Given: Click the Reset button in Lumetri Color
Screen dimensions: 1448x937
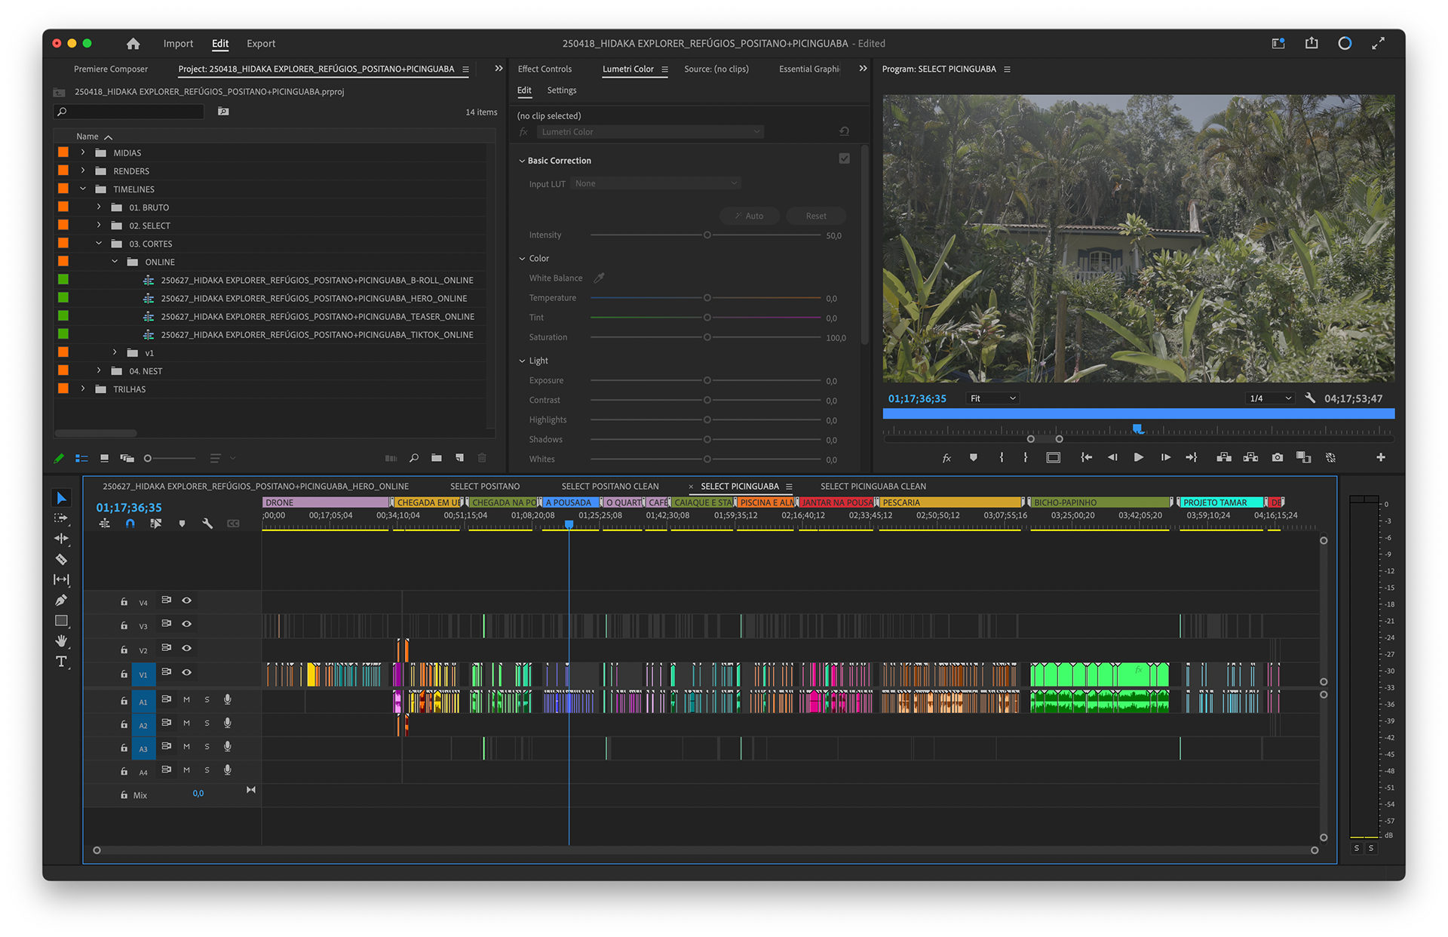Looking at the screenshot, I should coord(815,216).
